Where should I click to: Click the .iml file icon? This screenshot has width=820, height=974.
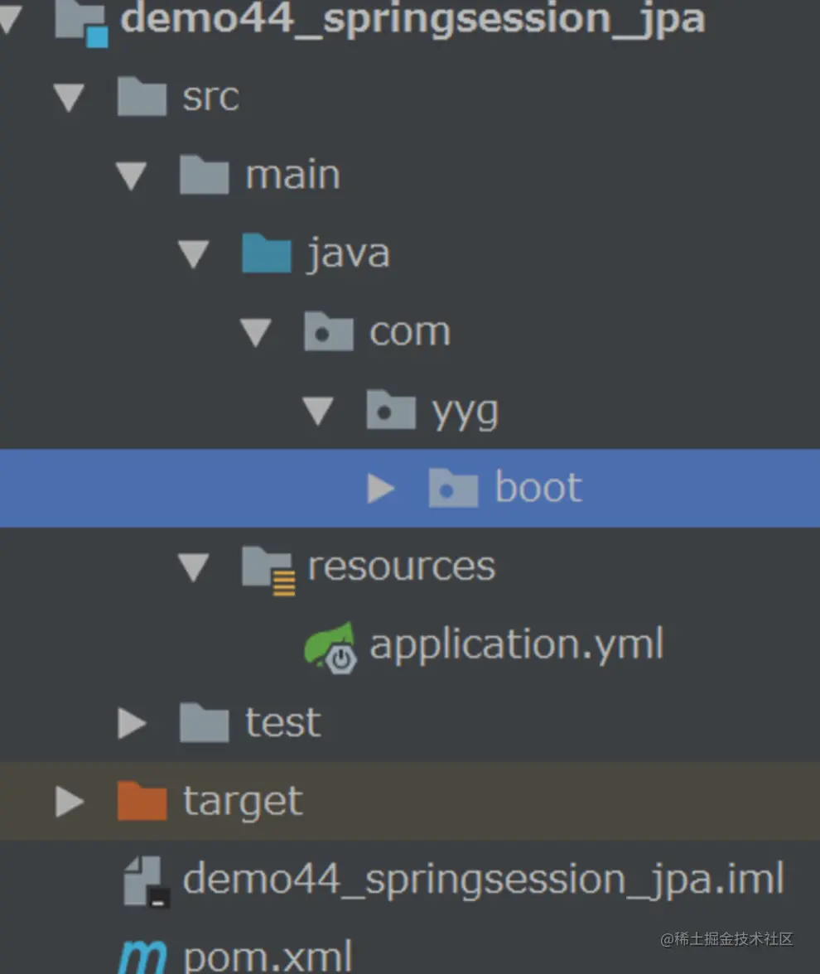tap(146, 881)
